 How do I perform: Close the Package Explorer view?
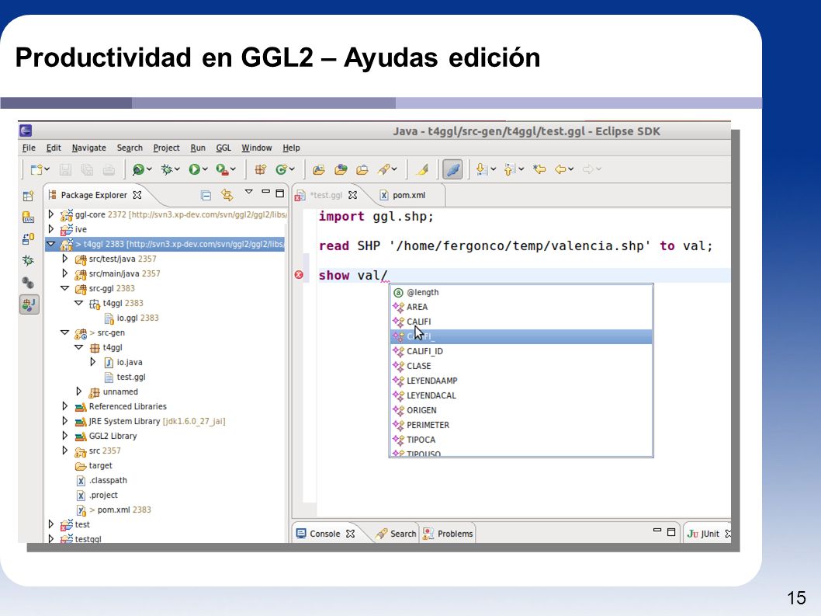pyautogui.click(x=137, y=195)
